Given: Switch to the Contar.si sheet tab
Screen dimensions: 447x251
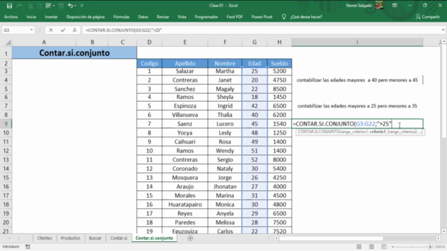Looking at the screenshot, I should (x=119, y=238).
